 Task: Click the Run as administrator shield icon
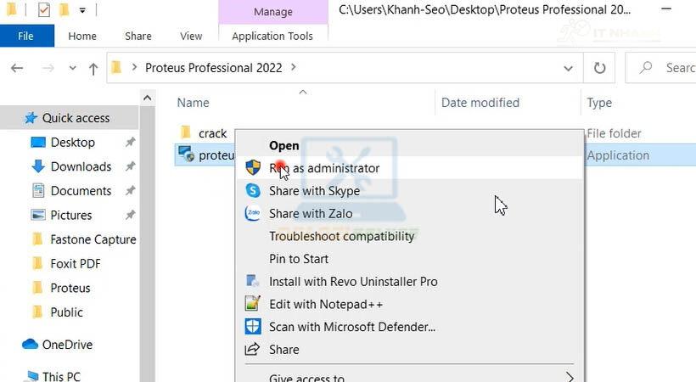pos(252,168)
